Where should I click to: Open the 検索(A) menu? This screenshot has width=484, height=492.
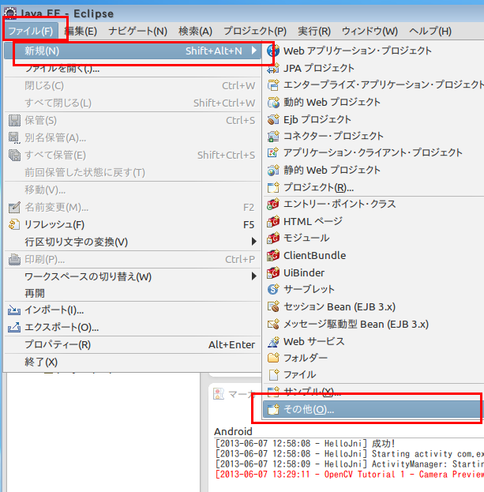pyautogui.click(x=196, y=31)
